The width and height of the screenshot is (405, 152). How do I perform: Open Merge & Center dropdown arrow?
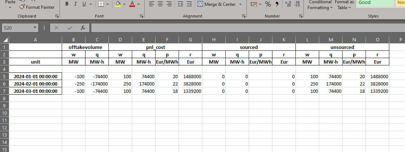[x=240, y=4]
